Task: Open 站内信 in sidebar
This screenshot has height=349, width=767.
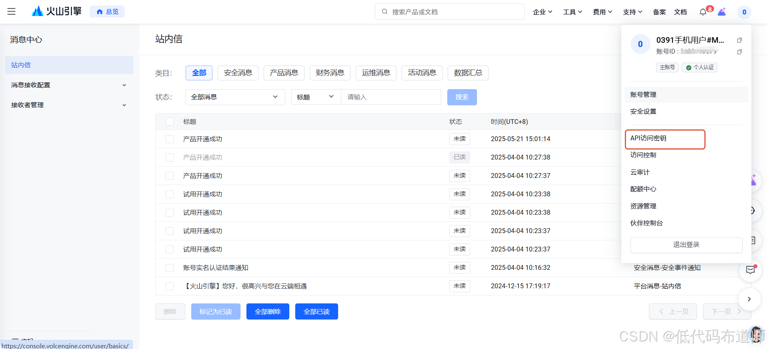Action: pos(69,65)
